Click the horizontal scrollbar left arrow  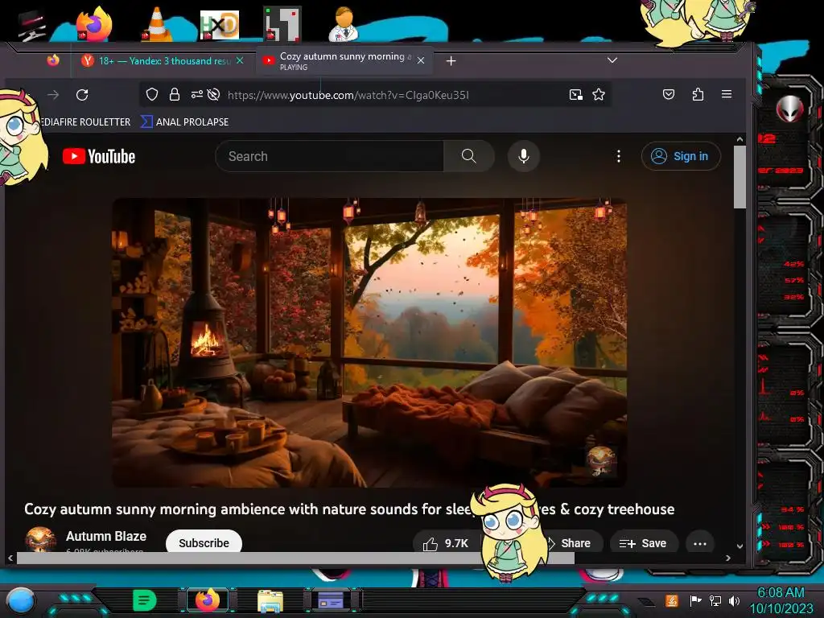coord(10,558)
